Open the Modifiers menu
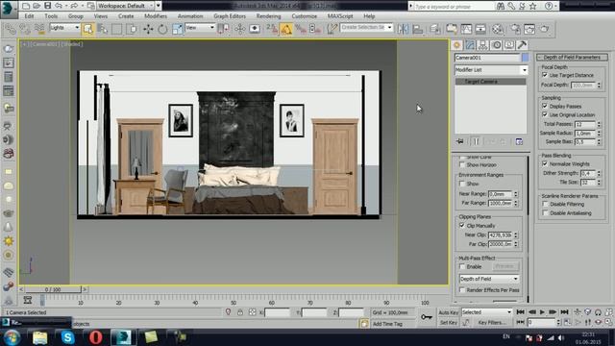The height and width of the screenshot is (346, 615). [x=156, y=16]
